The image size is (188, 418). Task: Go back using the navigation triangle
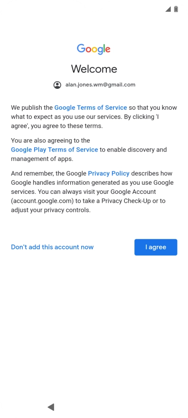coord(51,407)
